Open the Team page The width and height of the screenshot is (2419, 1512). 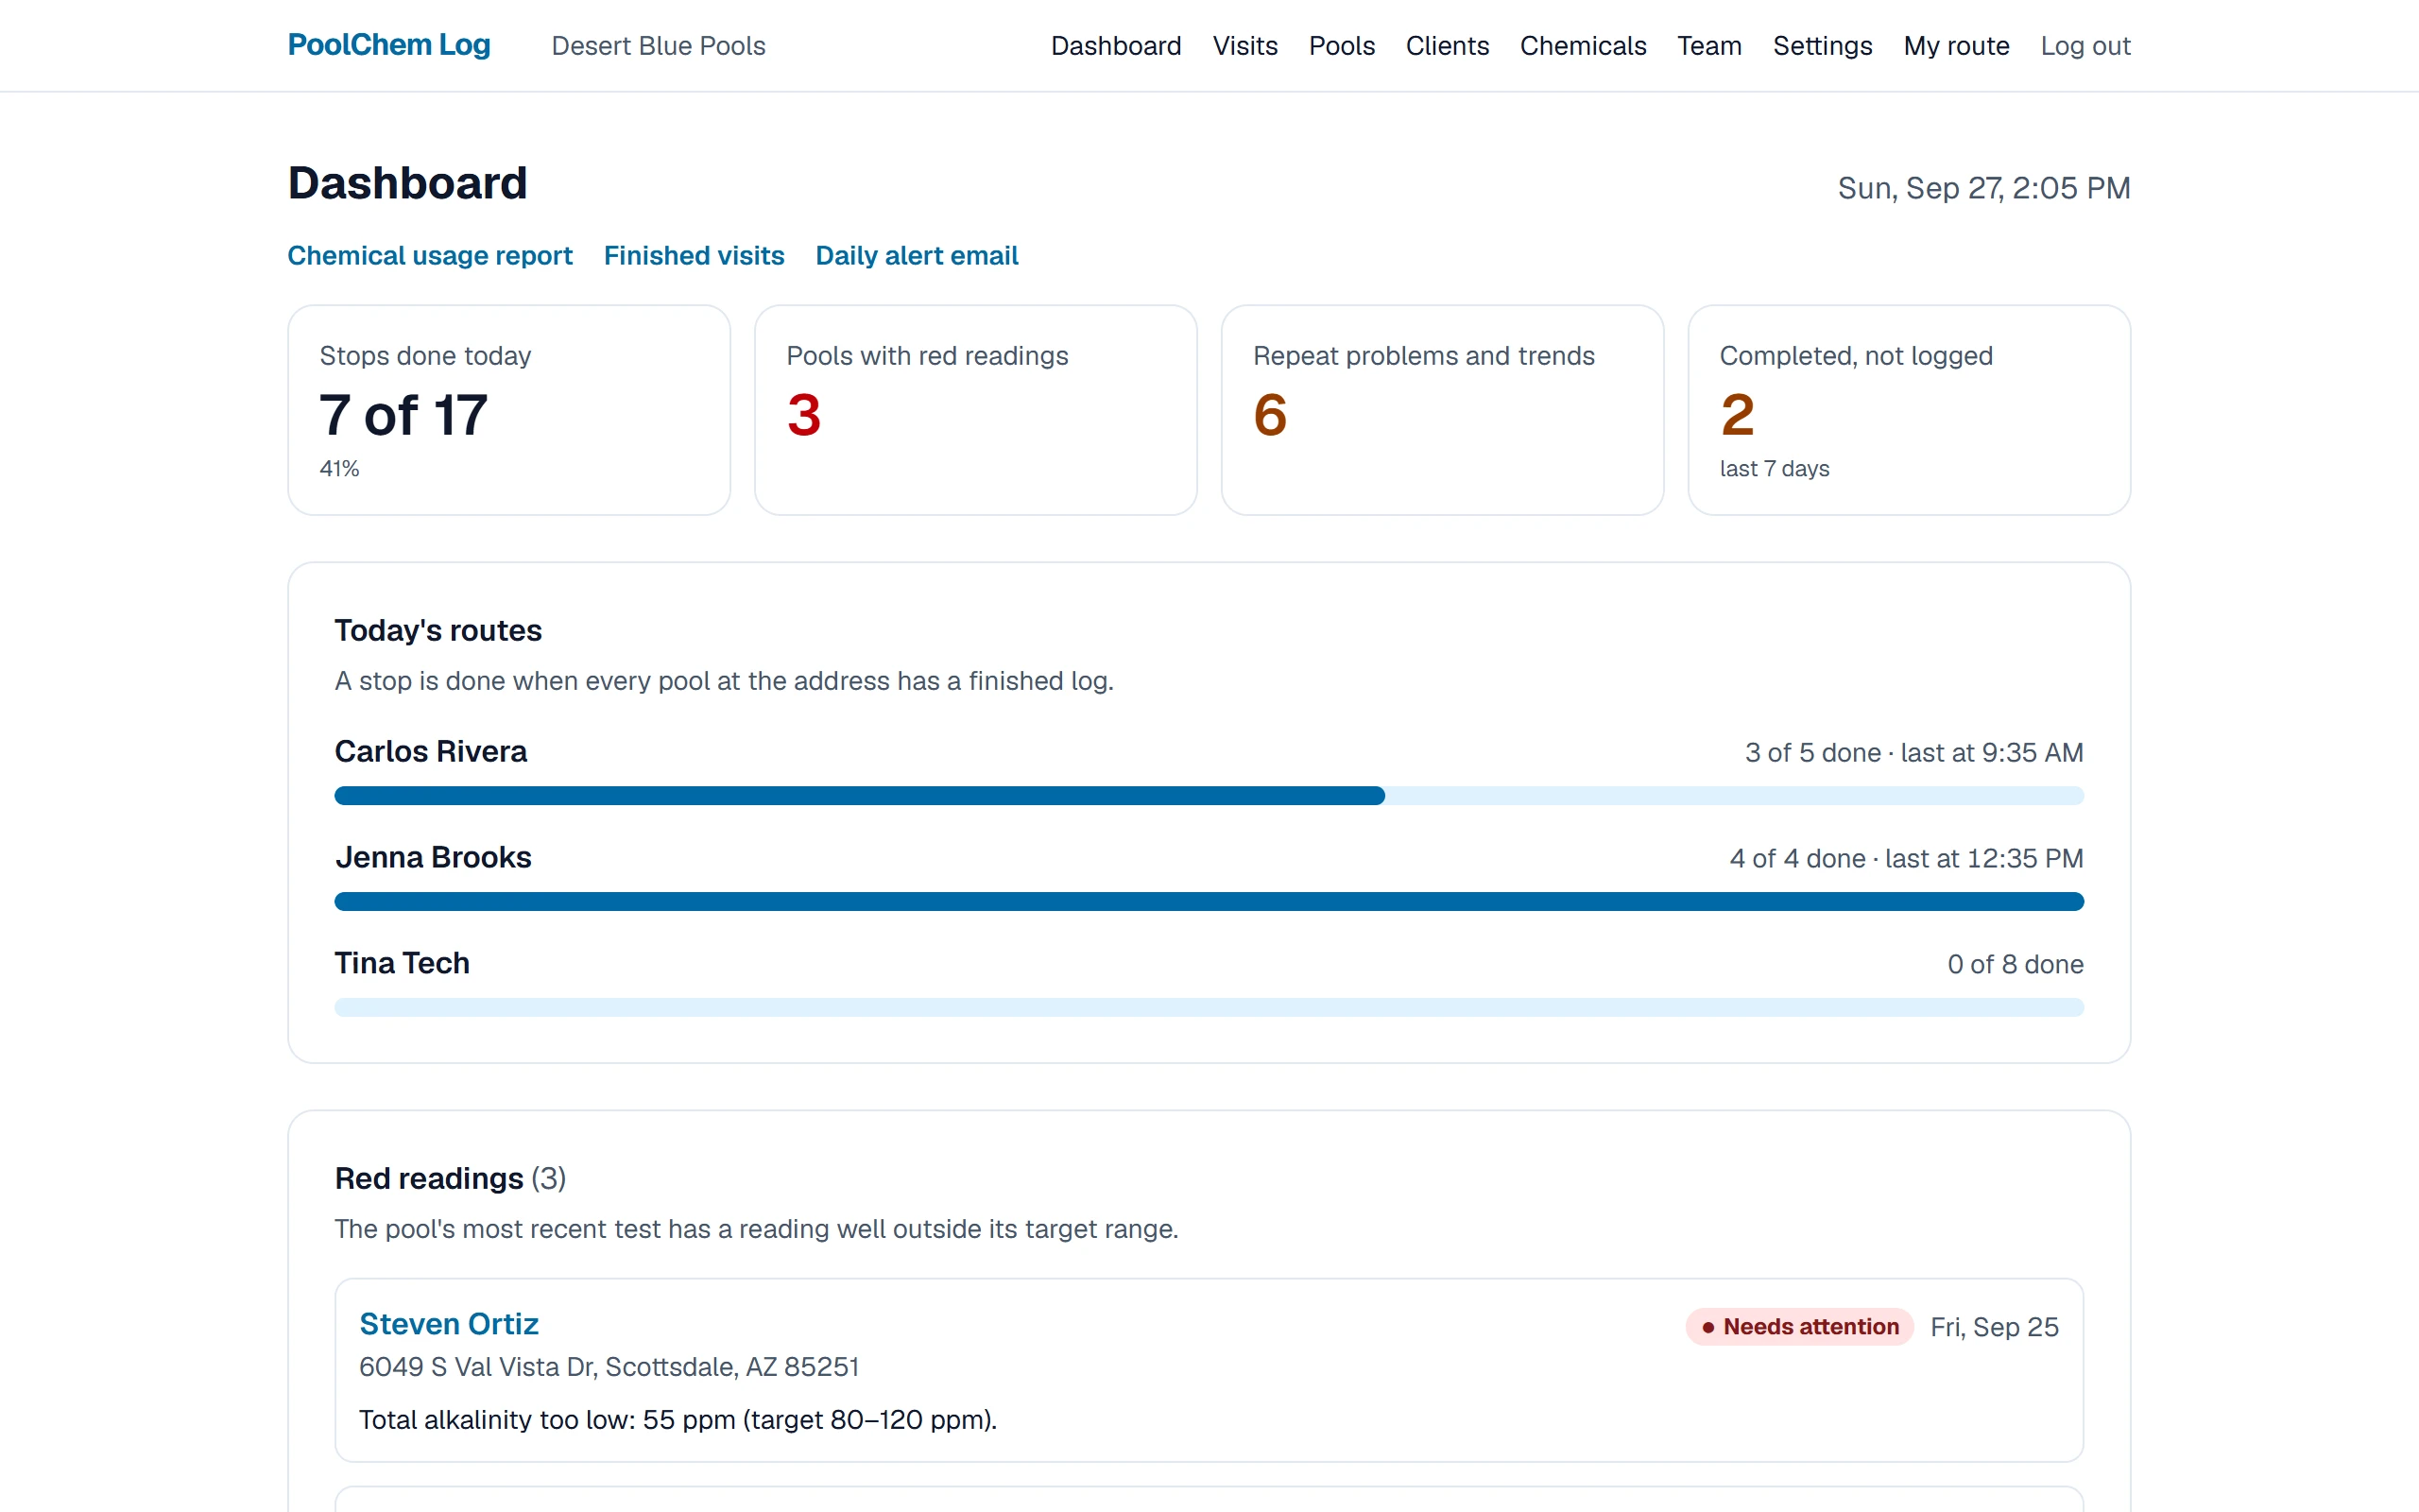tap(1709, 46)
